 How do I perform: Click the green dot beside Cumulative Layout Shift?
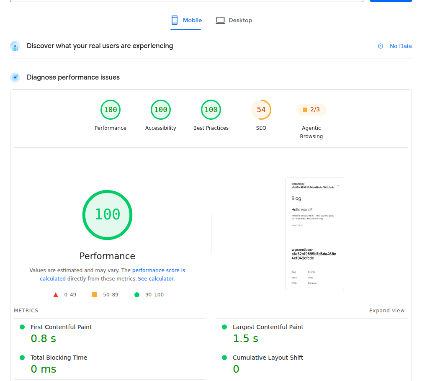(x=224, y=358)
